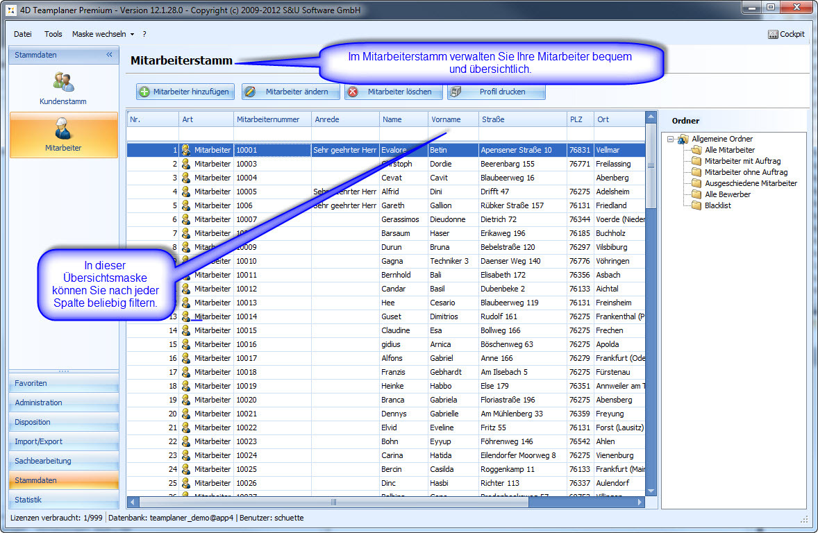Click the filter field under Name column

[x=403, y=133]
